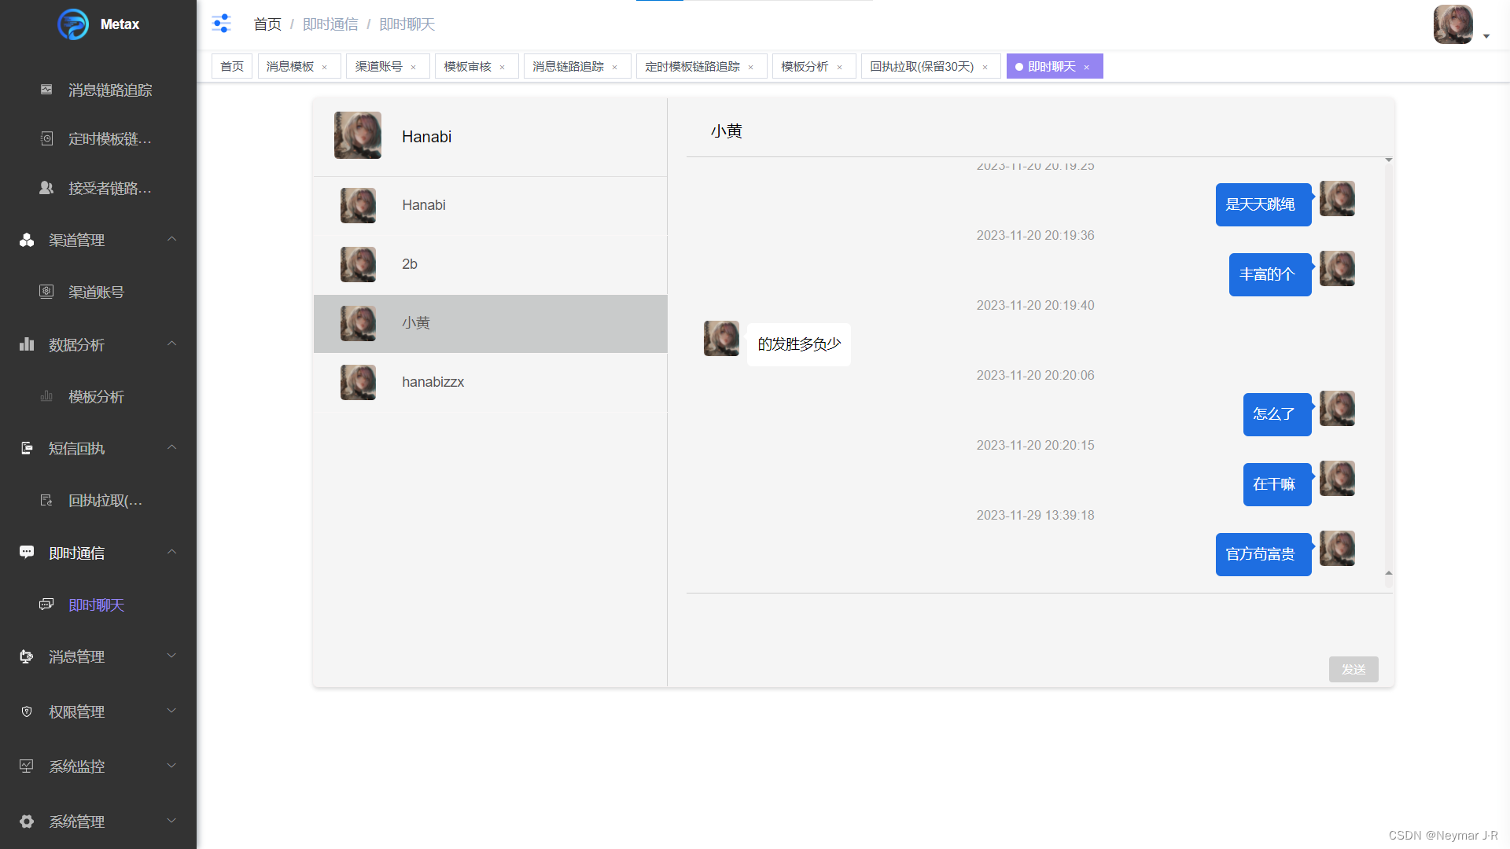Click the chat message scrollbar
Screen dimensions: 1510x849
click(1389, 366)
